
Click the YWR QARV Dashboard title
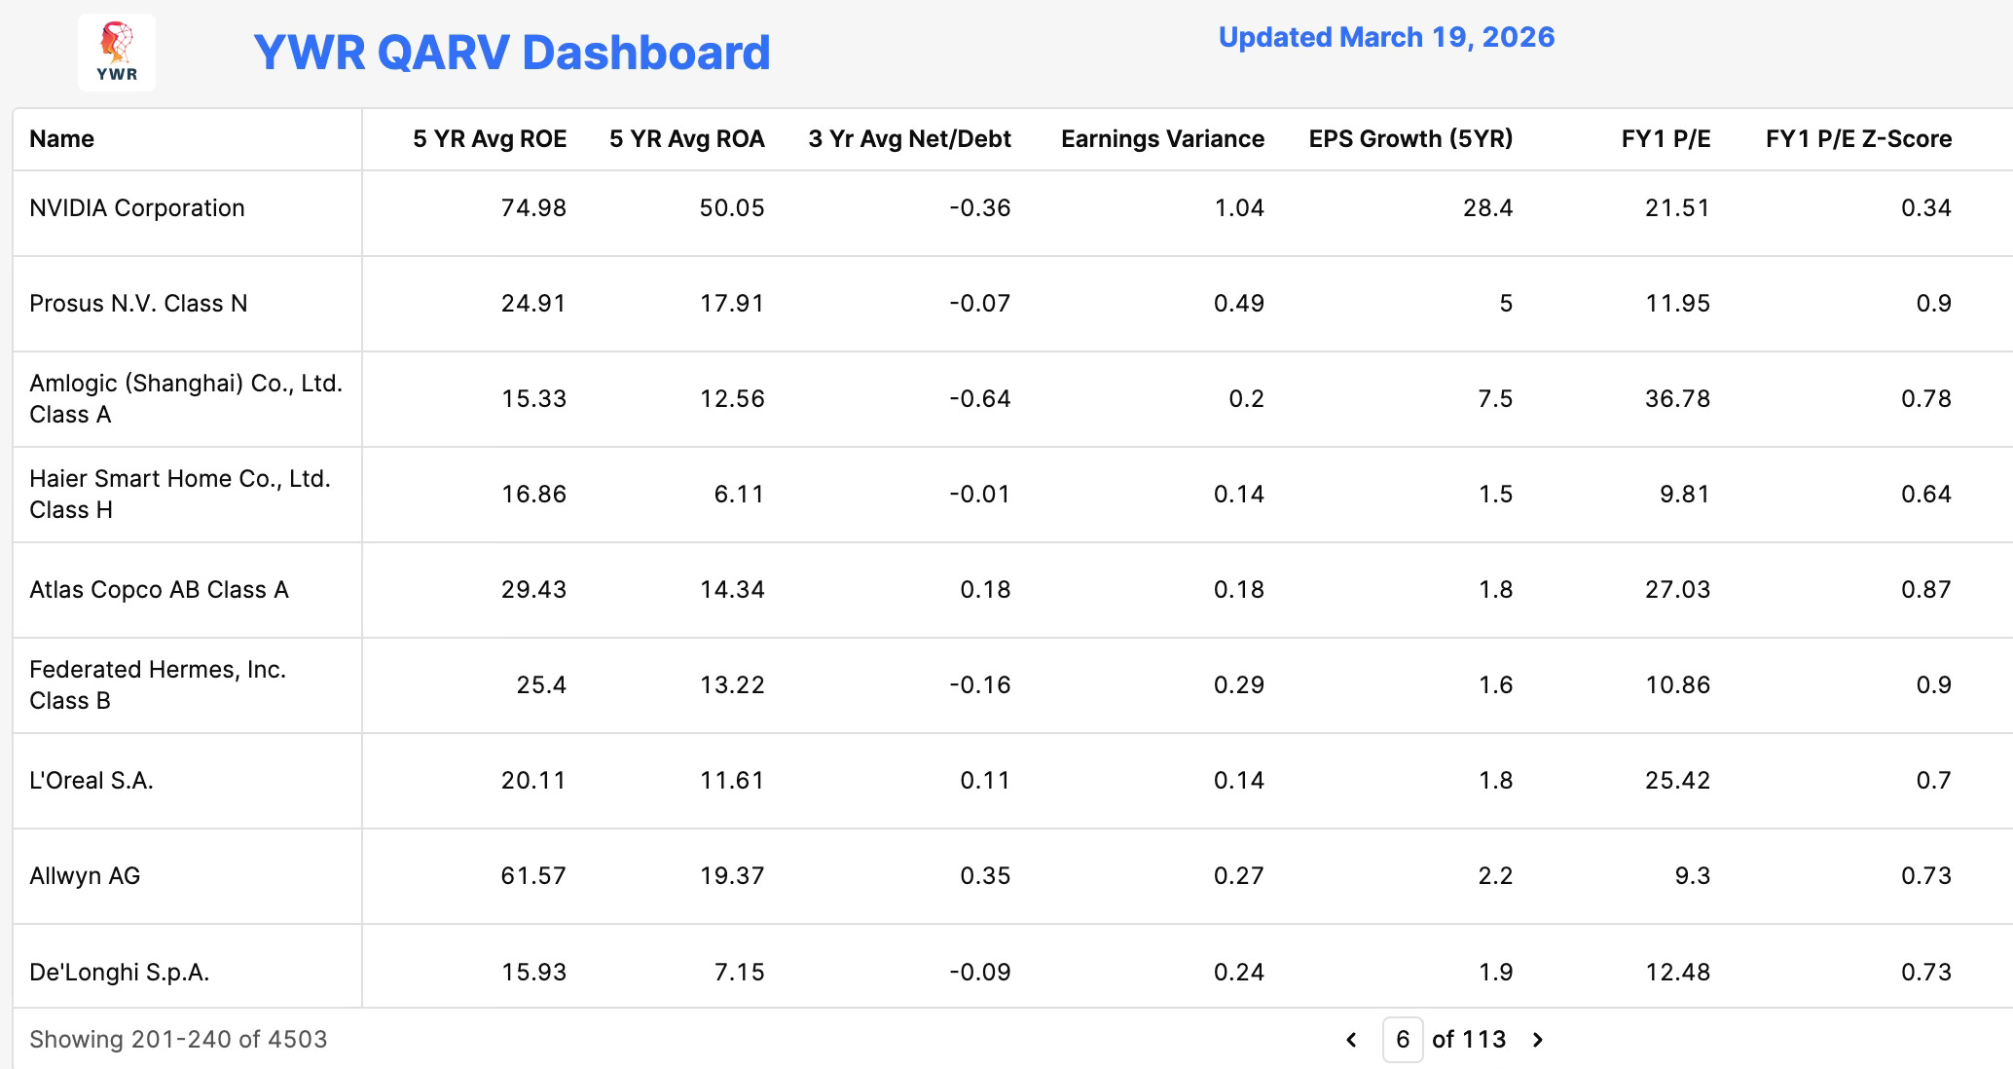point(511,53)
